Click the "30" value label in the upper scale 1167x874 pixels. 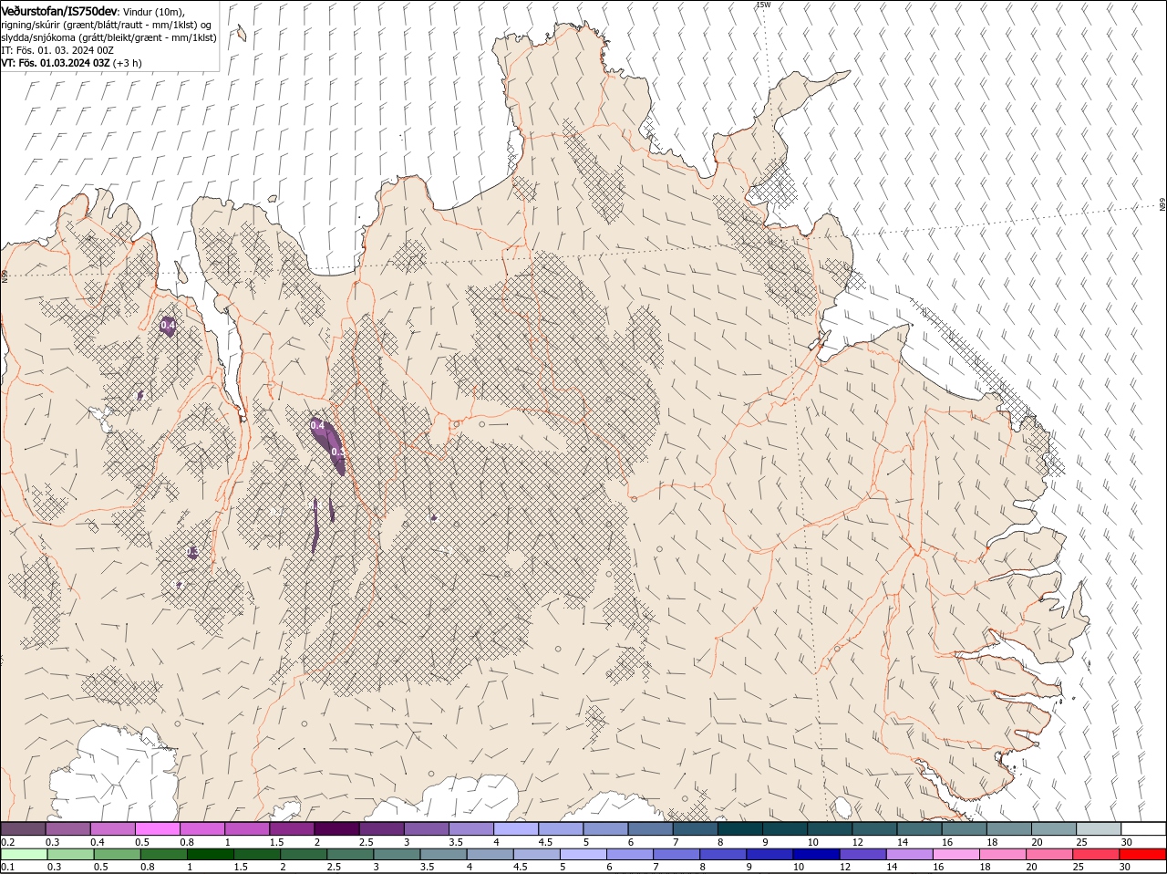(1127, 841)
